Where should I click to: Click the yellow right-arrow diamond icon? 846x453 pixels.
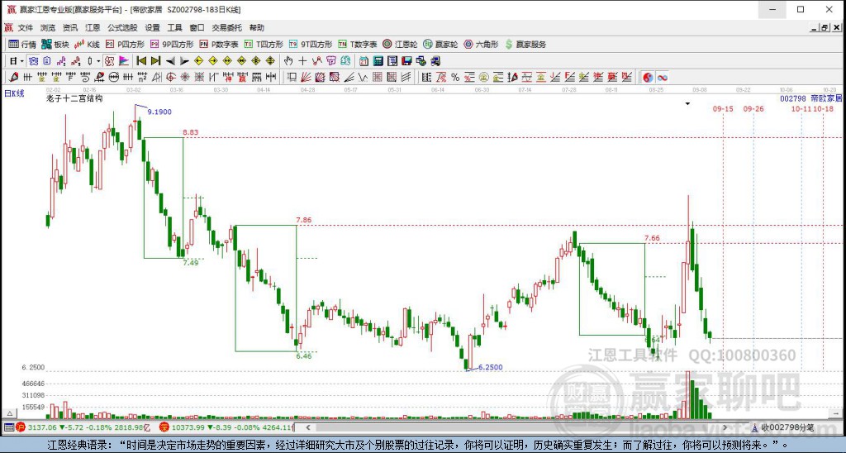[x=212, y=61]
